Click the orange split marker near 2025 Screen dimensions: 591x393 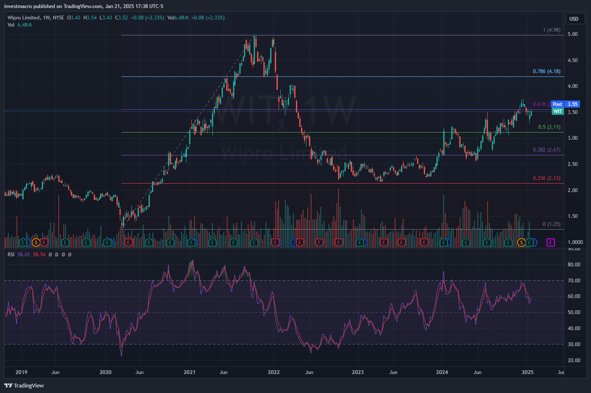[x=521, y=242]
